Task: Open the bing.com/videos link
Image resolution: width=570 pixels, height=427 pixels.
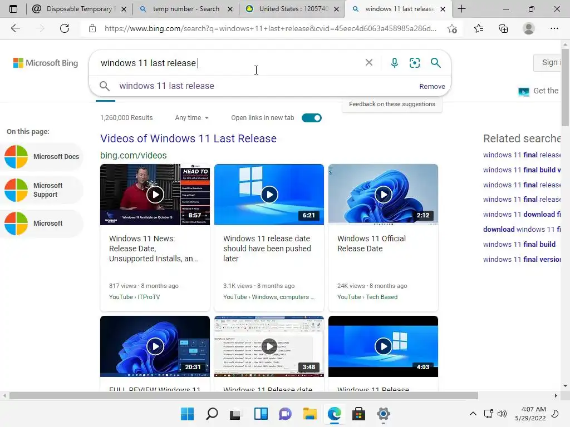Action: [x=134, y=156]
